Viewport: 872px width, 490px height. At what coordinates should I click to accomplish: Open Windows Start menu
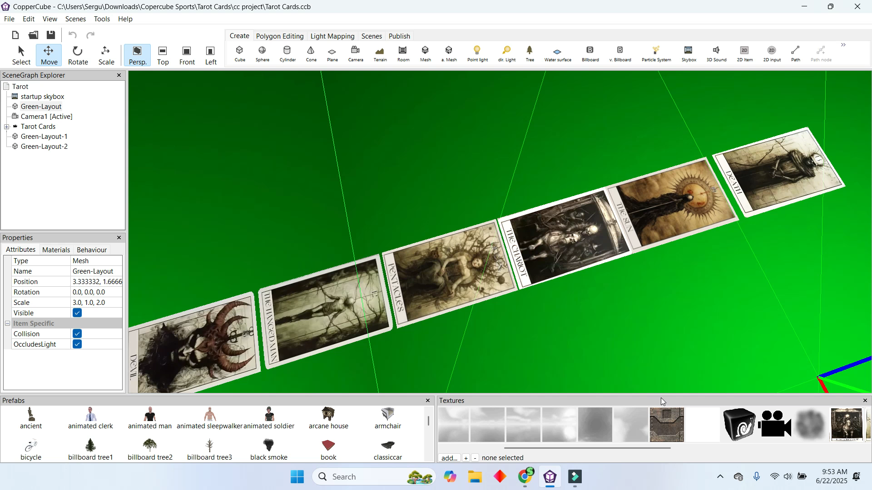point(297,477)
